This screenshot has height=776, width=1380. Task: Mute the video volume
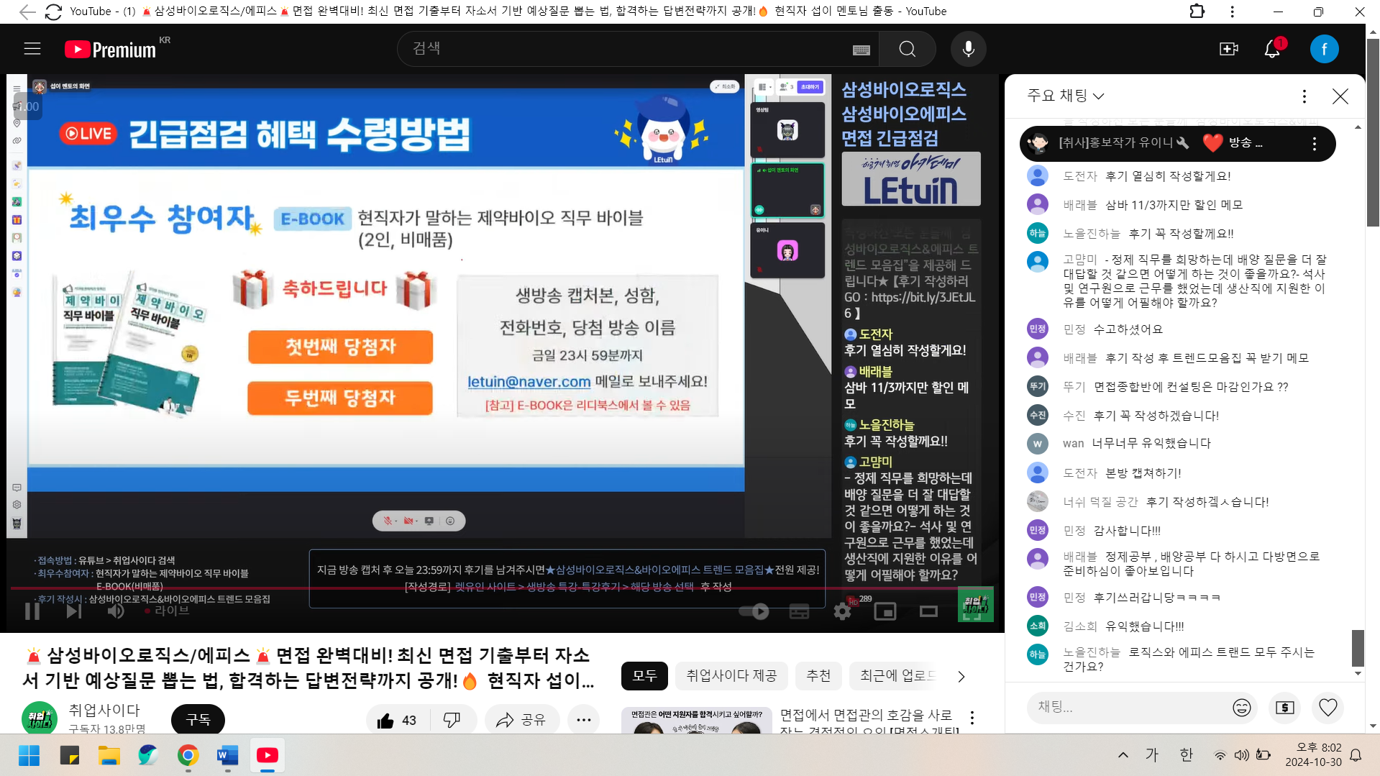coord(115,611)
